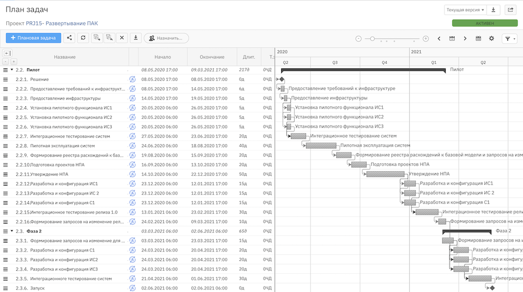Click the refresh icon in the toolbar

tap(83, 38)
